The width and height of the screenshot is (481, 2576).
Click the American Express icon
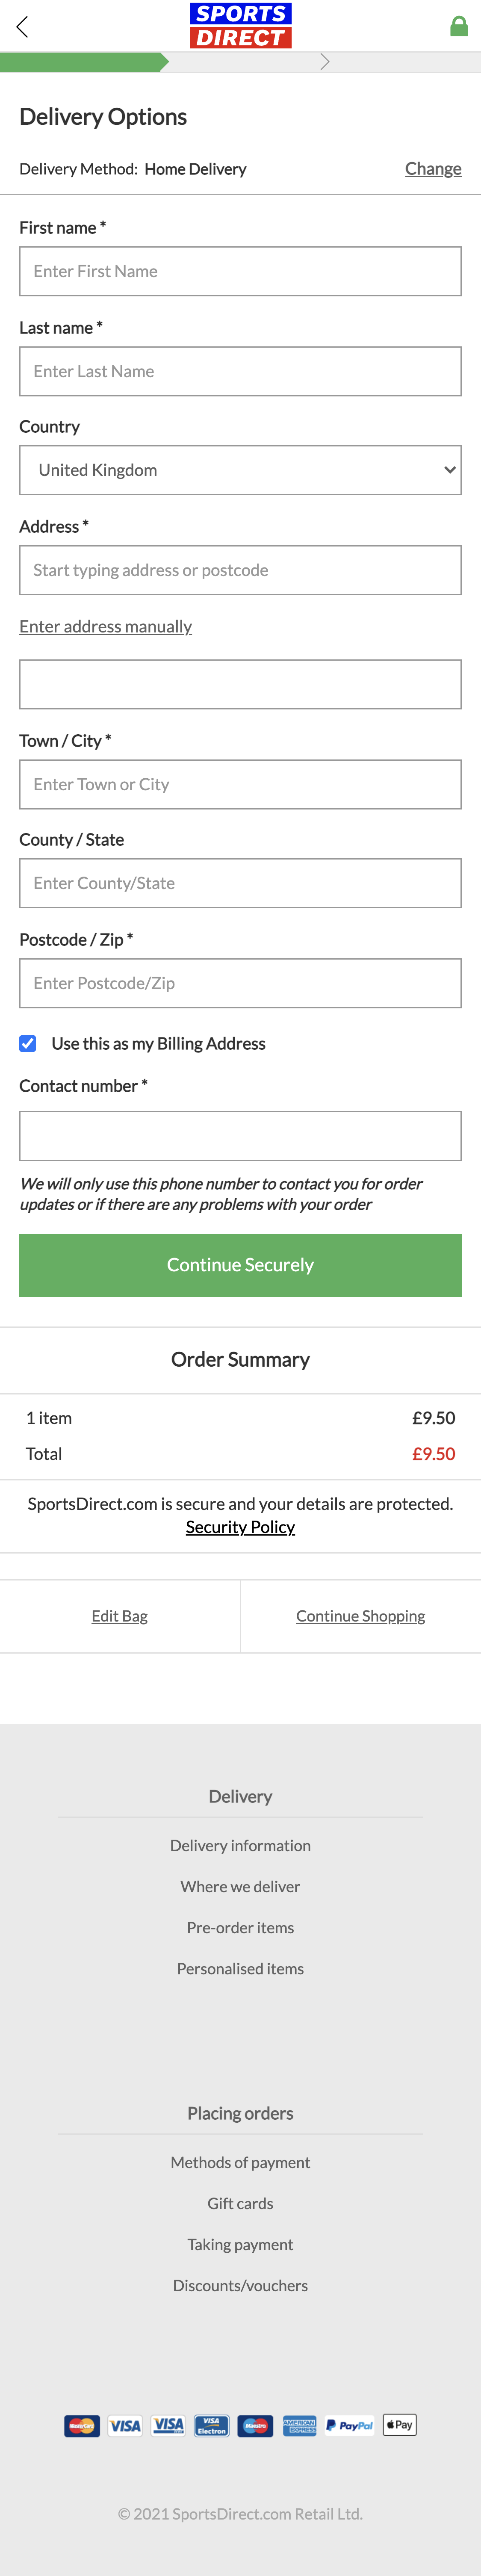pyautogui.click(x=300, y=2425)
